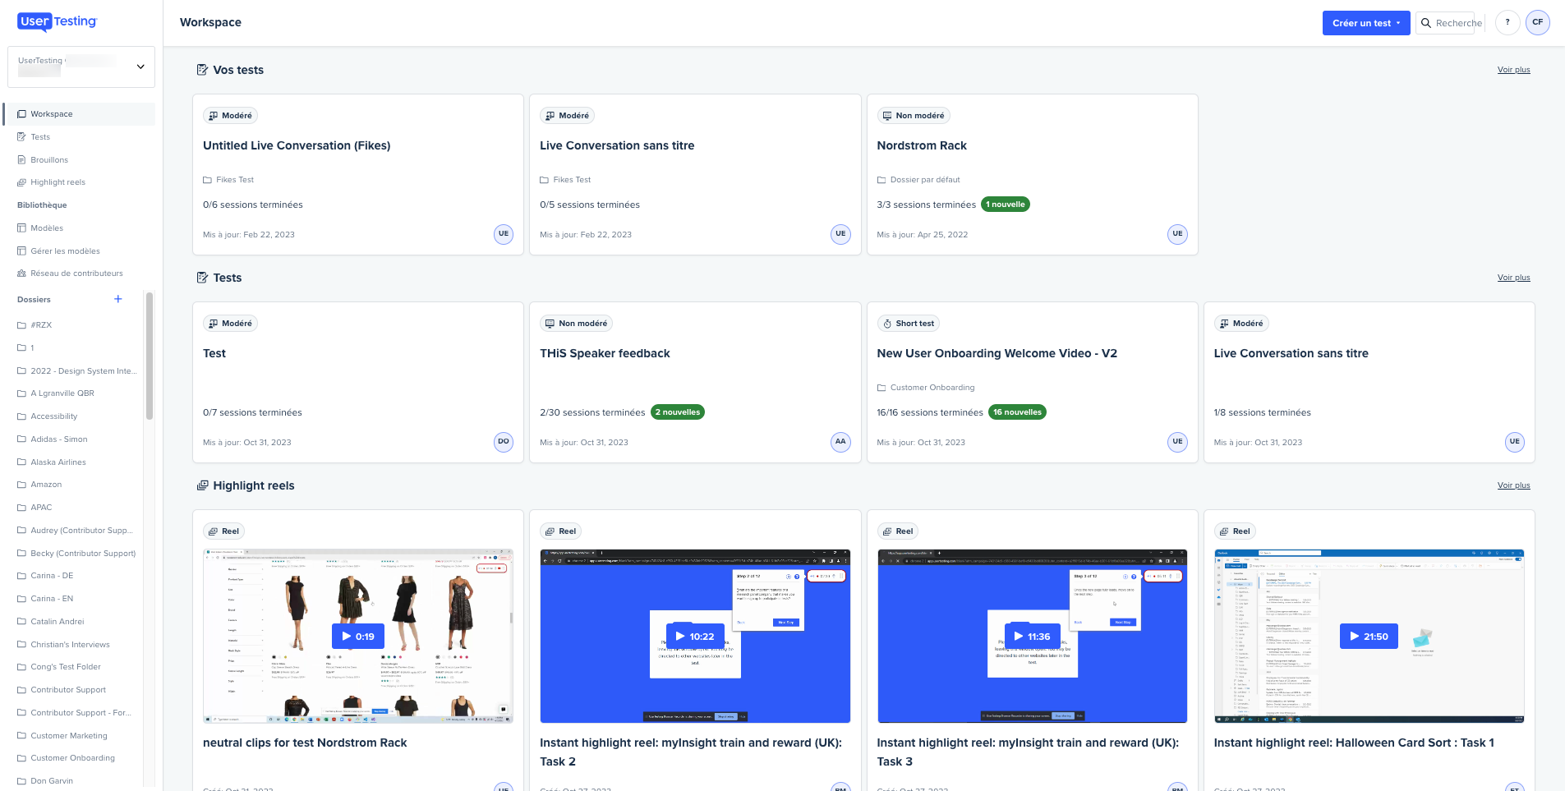Open the CF user avatar menu
Viewport: 1565px width, 791px height.
click(x=1538, y=22)
